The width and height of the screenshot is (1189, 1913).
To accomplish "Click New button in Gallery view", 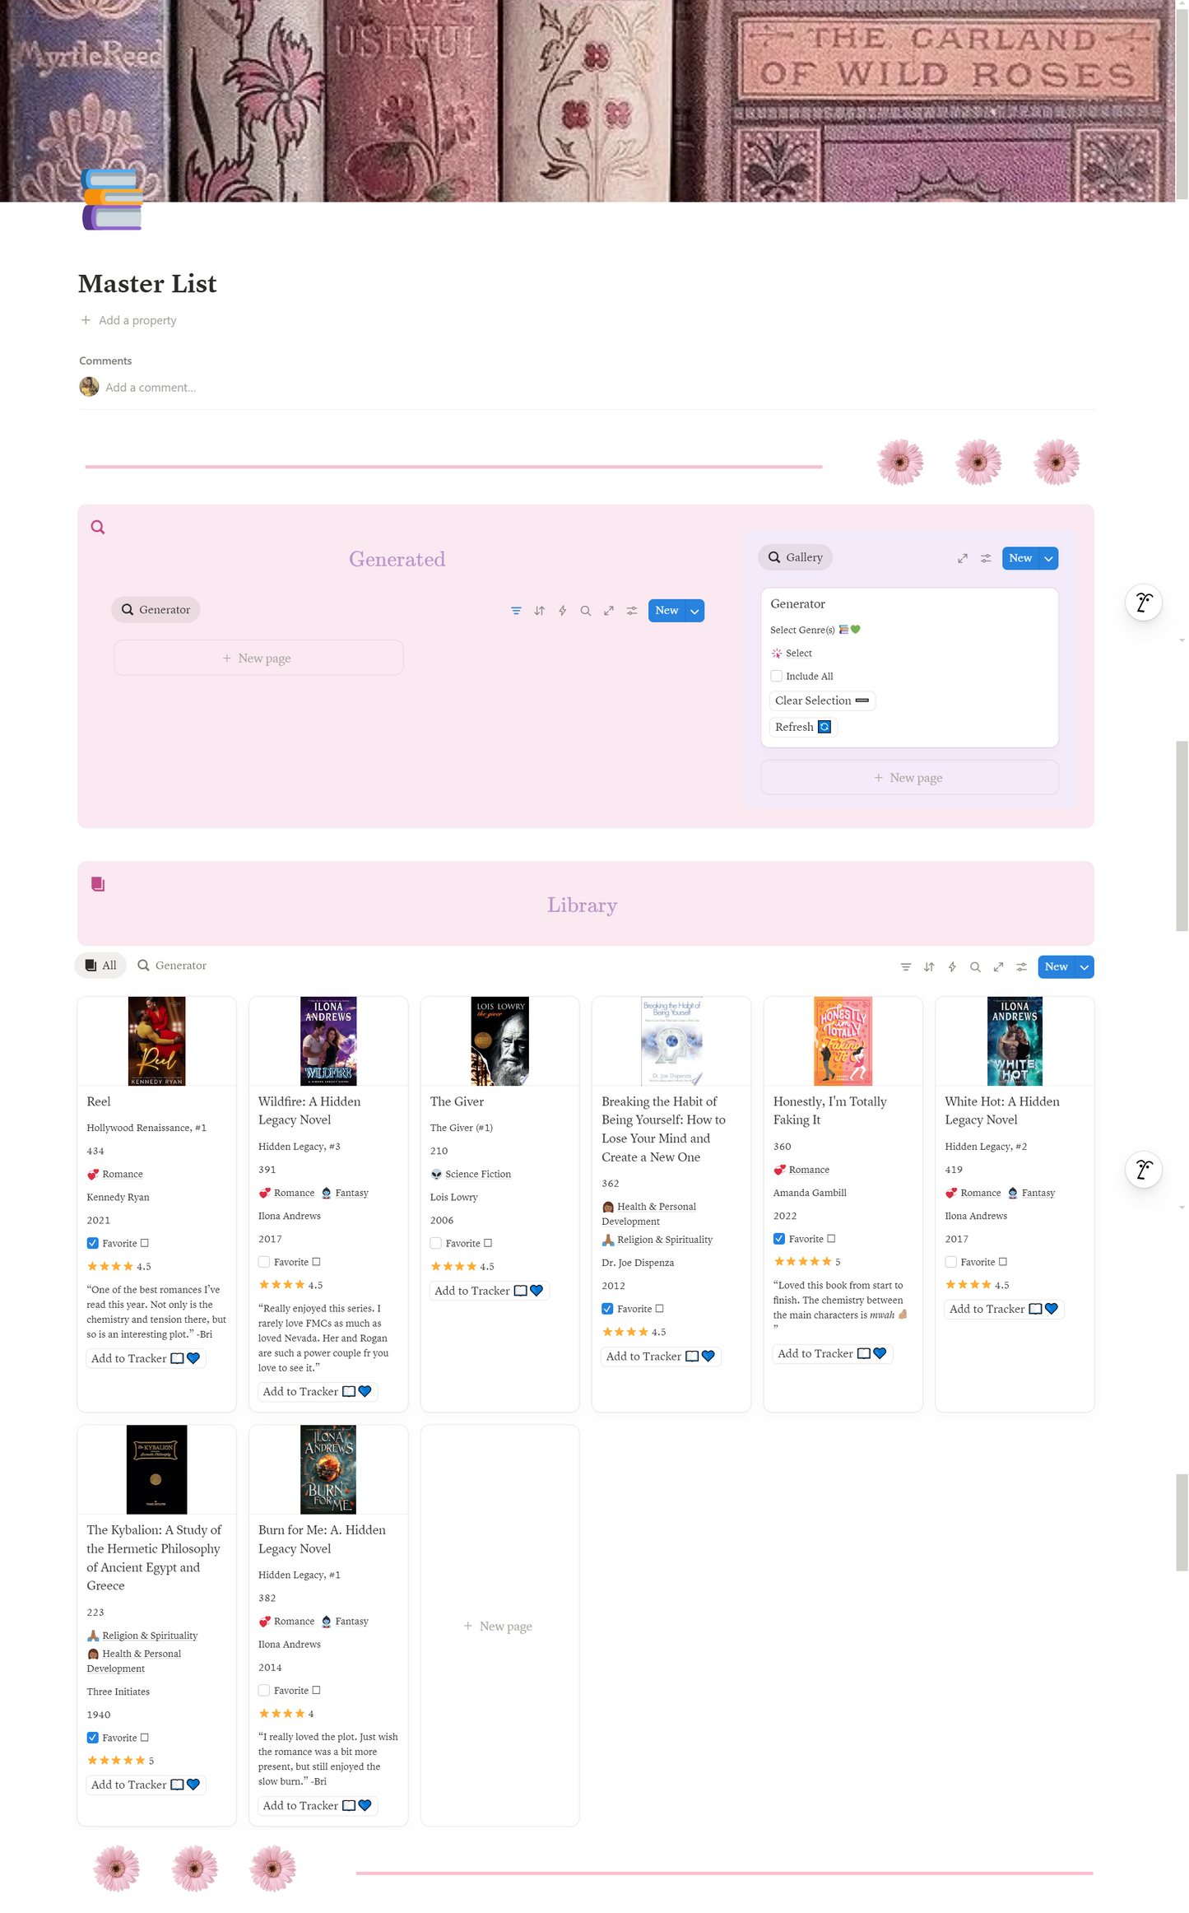I will [1020, 558].
